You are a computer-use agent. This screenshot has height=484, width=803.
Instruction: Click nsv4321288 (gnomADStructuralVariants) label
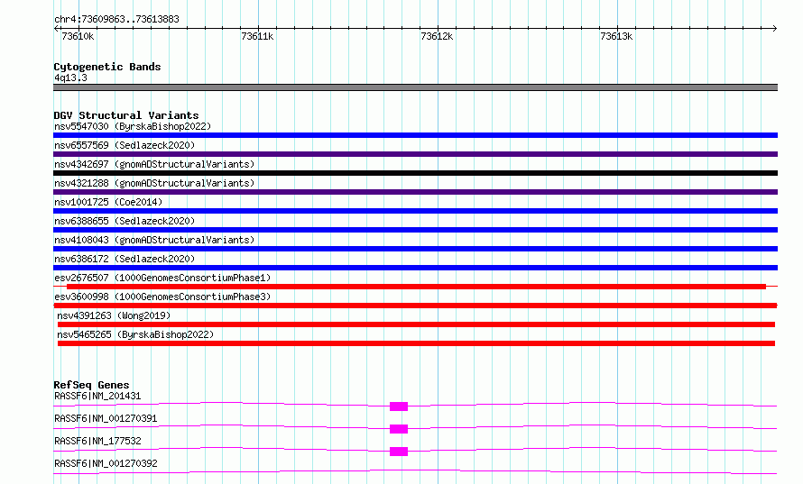(x=154, y=183)
